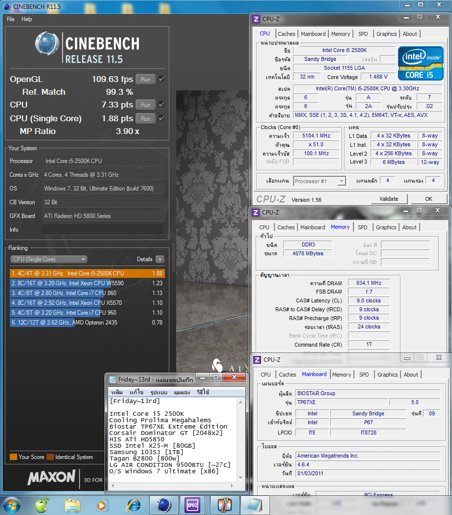The width and height of the screenshot is (452, 515).
Task: Open the Processor #1 selection dropdown
Action: 319,181
